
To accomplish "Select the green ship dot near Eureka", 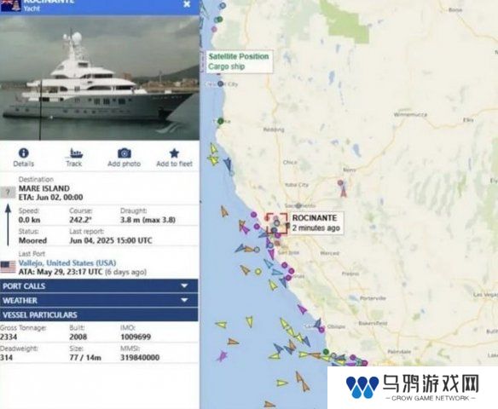I will 220,121.
